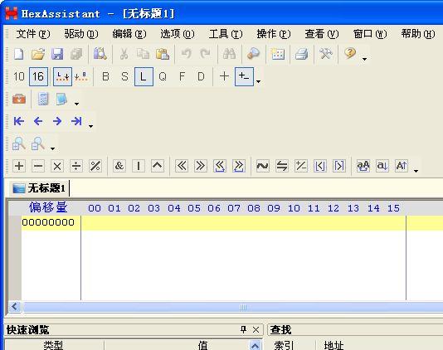Image resolution: width=443 pixels, height=350 pixels.
Task: Open the 文件(F) menu
Action: (x=33, y=34)
